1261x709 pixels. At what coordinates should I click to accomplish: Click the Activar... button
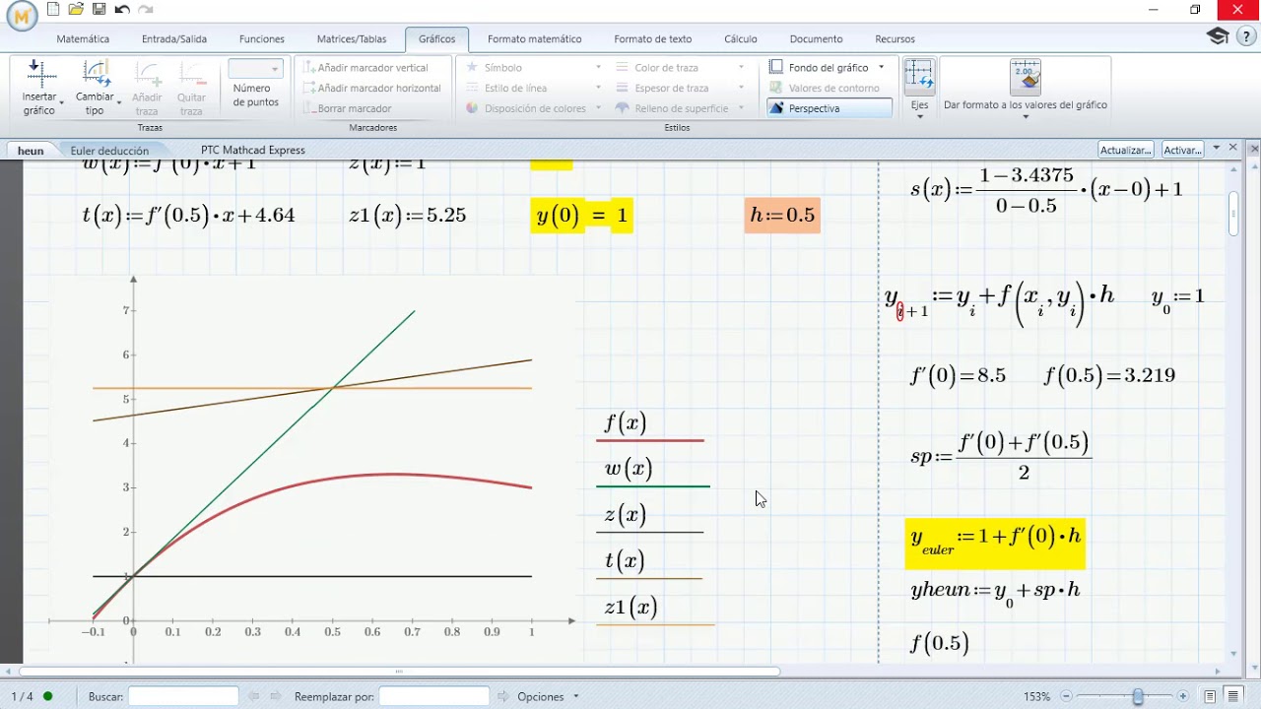click(1182, 150)
